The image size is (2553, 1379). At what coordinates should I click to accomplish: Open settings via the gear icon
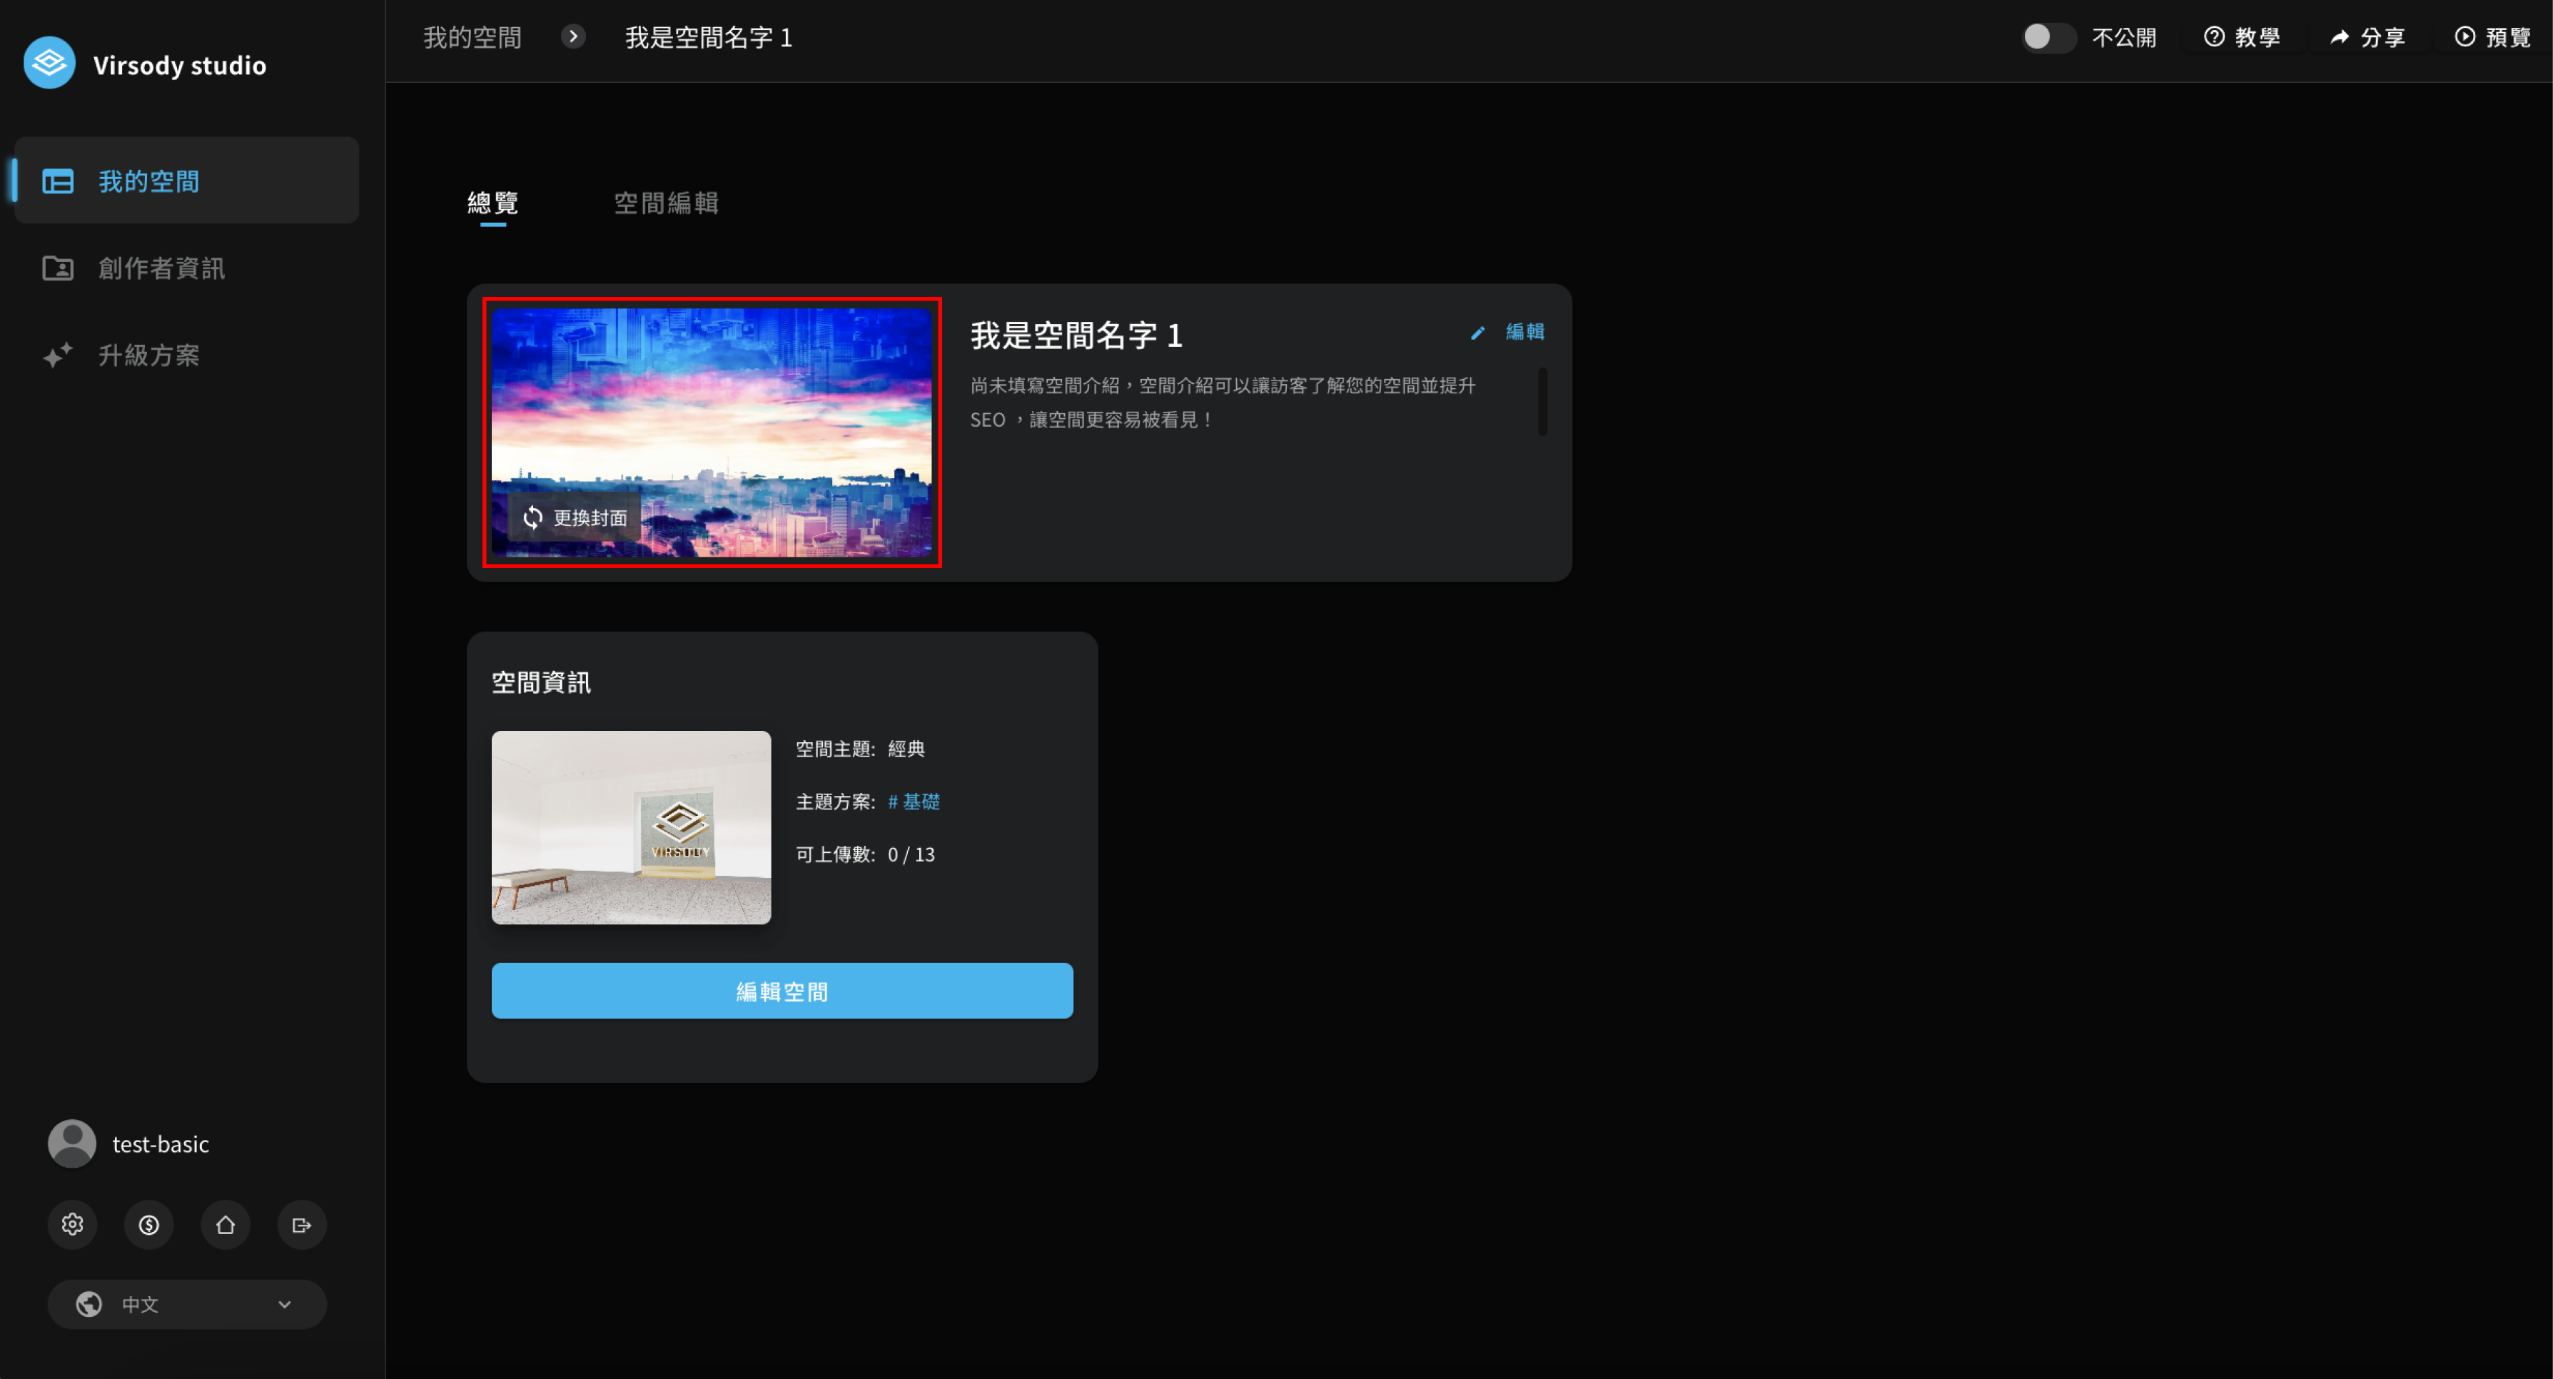[72, 1224]
